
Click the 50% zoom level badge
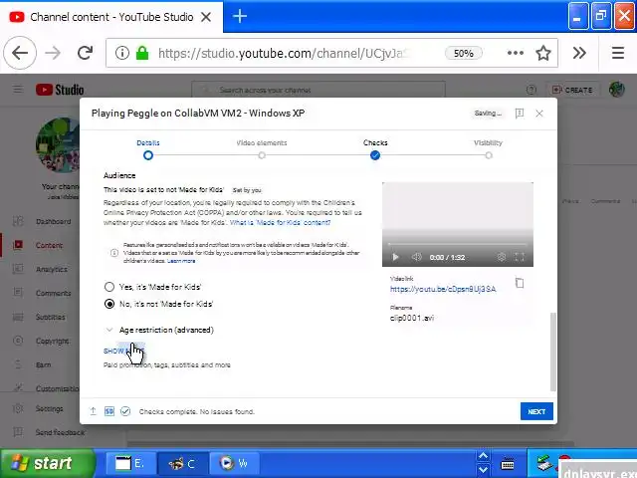pyautogui.click(x=464, y=53)
